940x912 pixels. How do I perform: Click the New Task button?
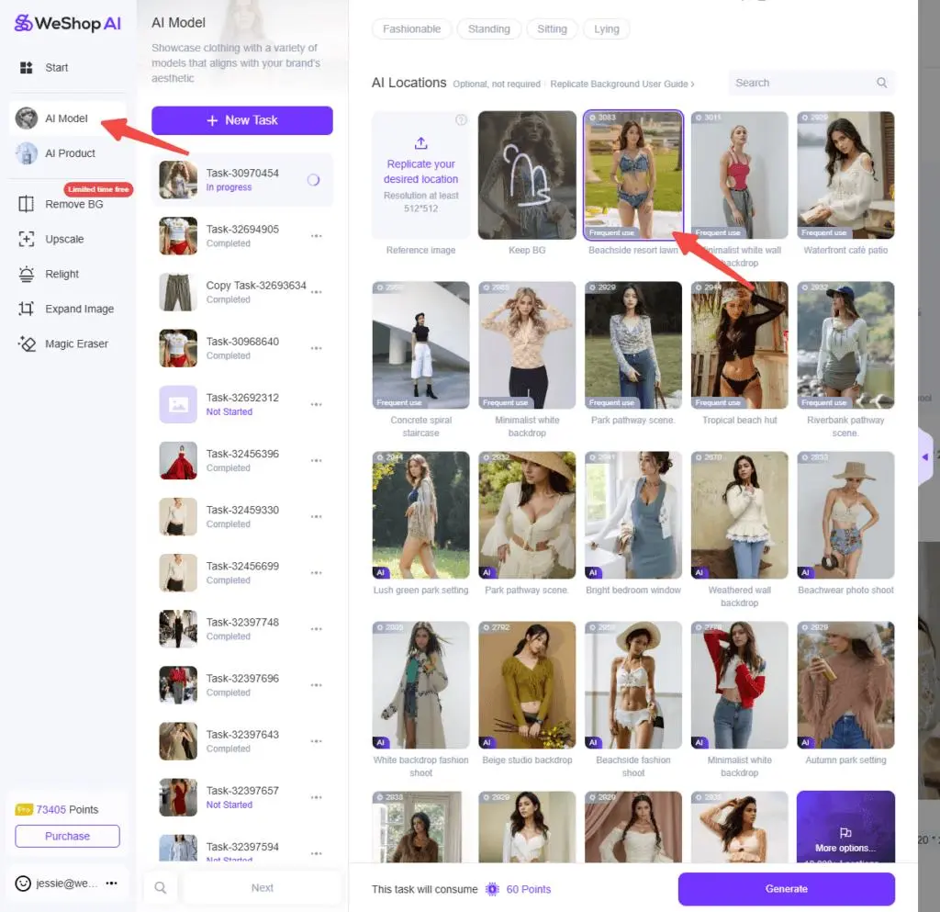[241, 120]
